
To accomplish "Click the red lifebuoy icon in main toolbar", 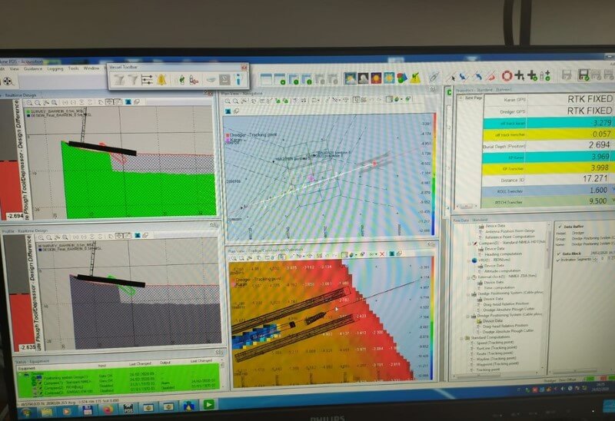I will pyautogui.click(x=507, y=75).
